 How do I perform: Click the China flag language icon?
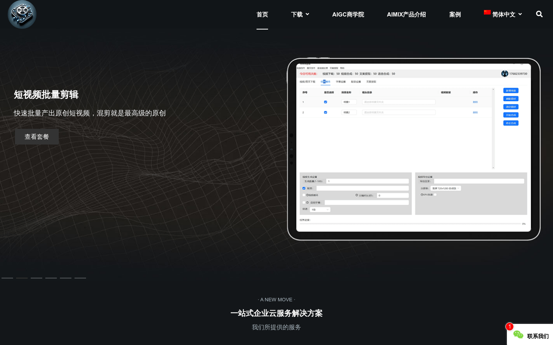point(487,12)
